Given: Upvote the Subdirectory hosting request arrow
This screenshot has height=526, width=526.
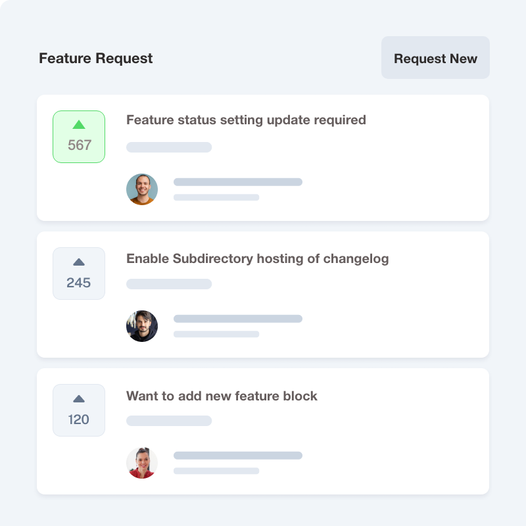Looking at the screenshot, I should [79, 262].
